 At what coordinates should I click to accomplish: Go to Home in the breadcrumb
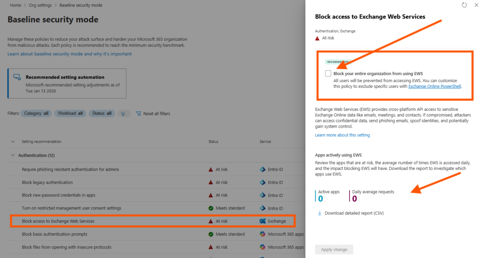16,5
